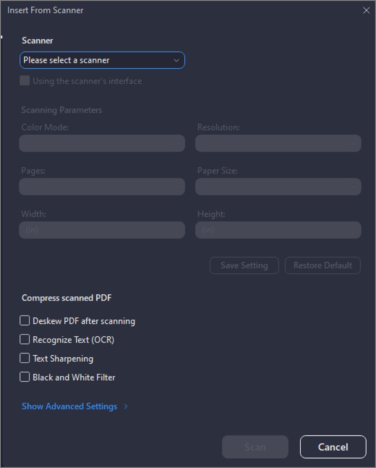Enable Recognize Text (OCR) checkbox
This screenshot has height=468, width=376.
pyautogui.click(x=25, y=339)
